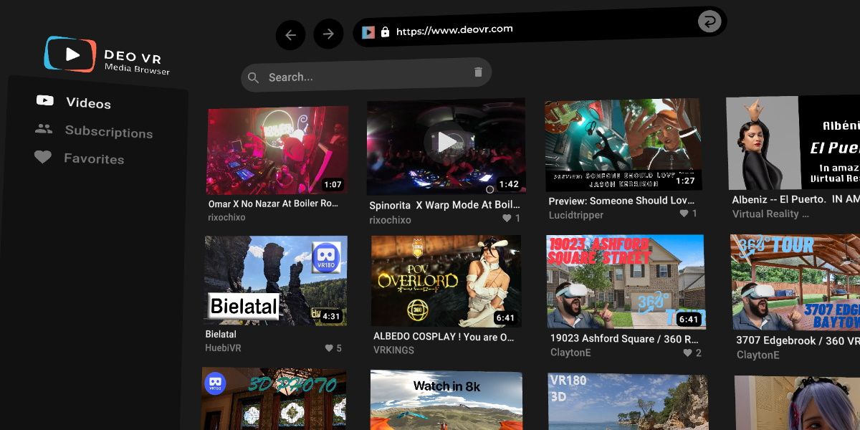Reload the page using the refresh icon
The image size is (860, 430).
(709, 21)
